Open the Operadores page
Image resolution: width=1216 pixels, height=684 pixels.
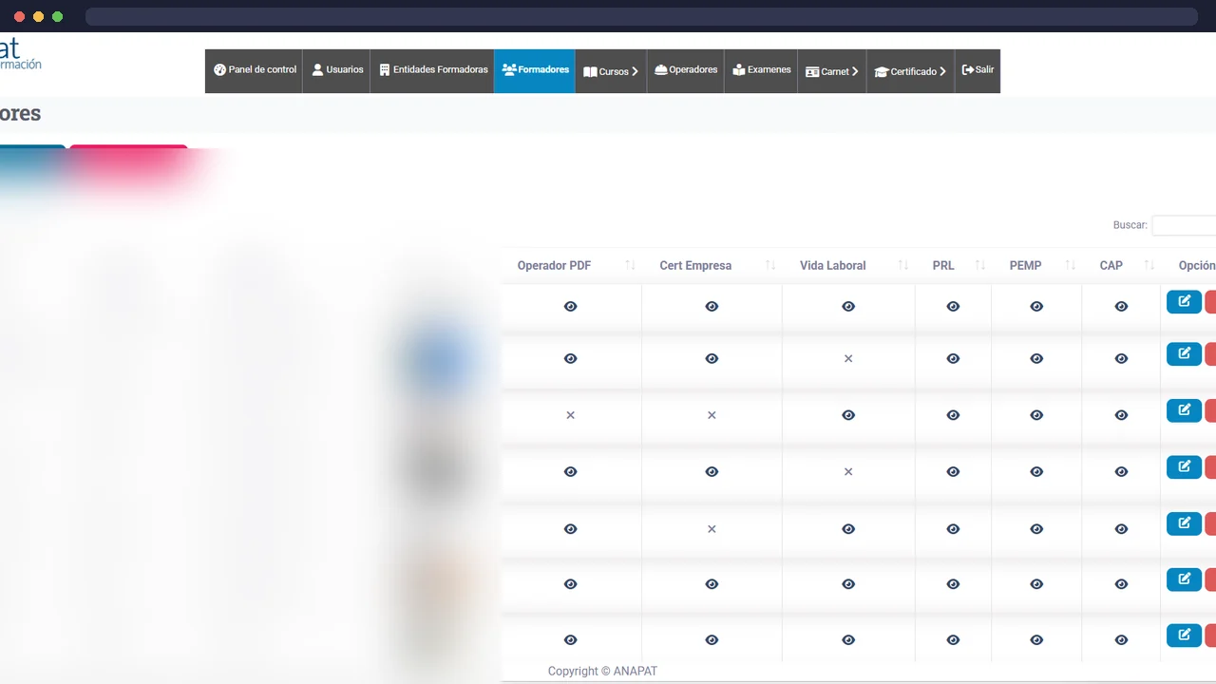click(686, 70)
